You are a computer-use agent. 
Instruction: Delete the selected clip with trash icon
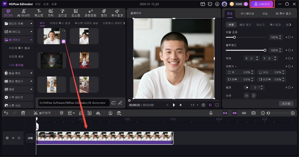[23, 113]
